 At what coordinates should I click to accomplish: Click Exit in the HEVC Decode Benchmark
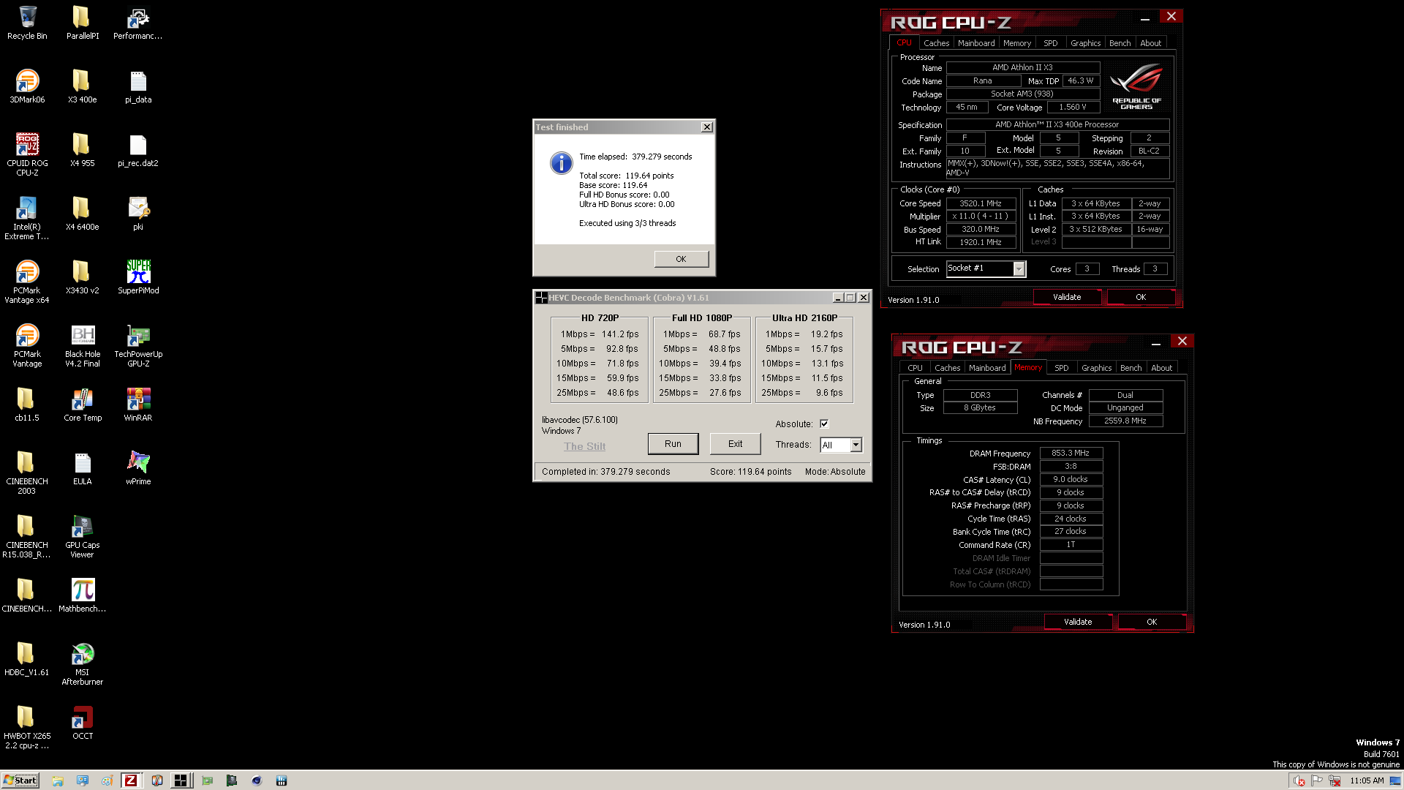click(735, 444)
